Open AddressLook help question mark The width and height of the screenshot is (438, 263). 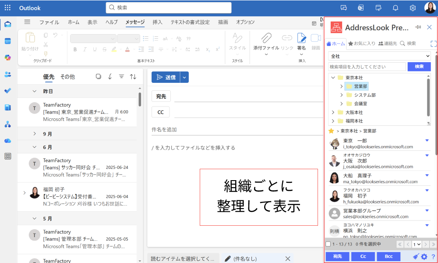coord(433,257)
